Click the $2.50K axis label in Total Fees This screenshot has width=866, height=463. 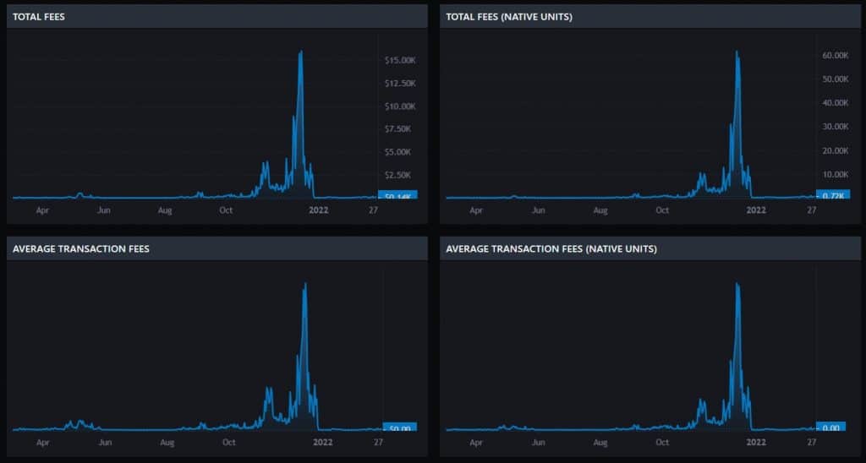coord(398,175)
